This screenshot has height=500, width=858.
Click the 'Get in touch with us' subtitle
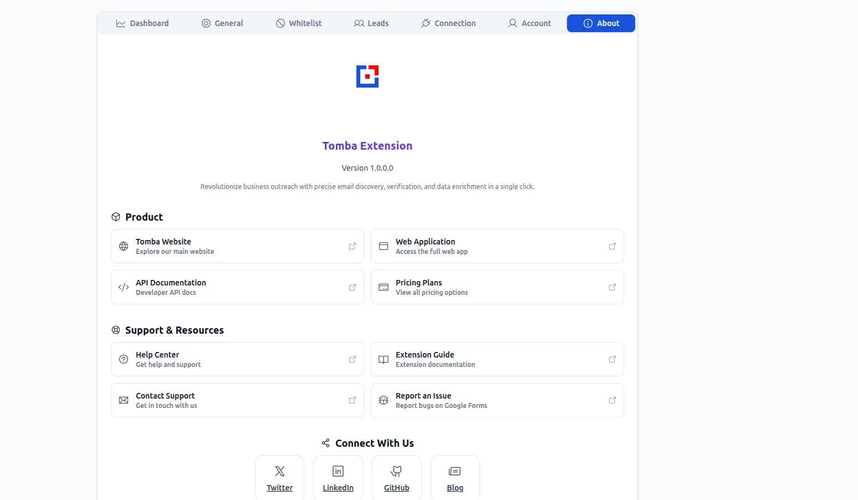point(166,406)
